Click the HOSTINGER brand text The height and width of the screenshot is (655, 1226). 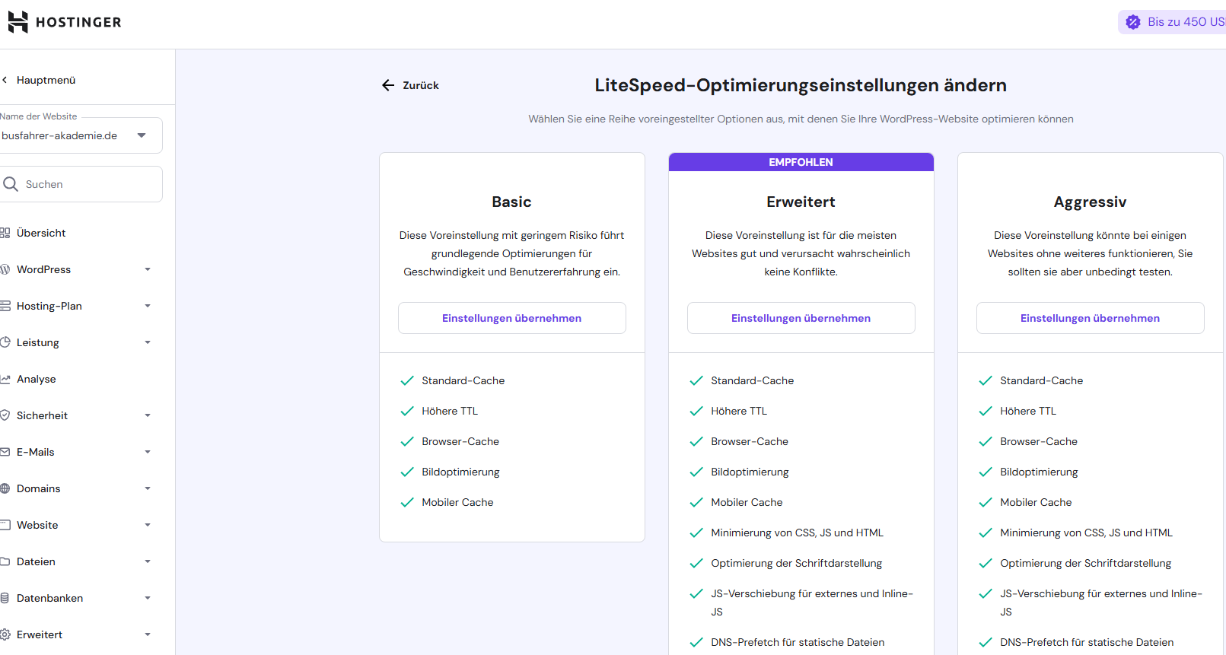tap(78, 22)
